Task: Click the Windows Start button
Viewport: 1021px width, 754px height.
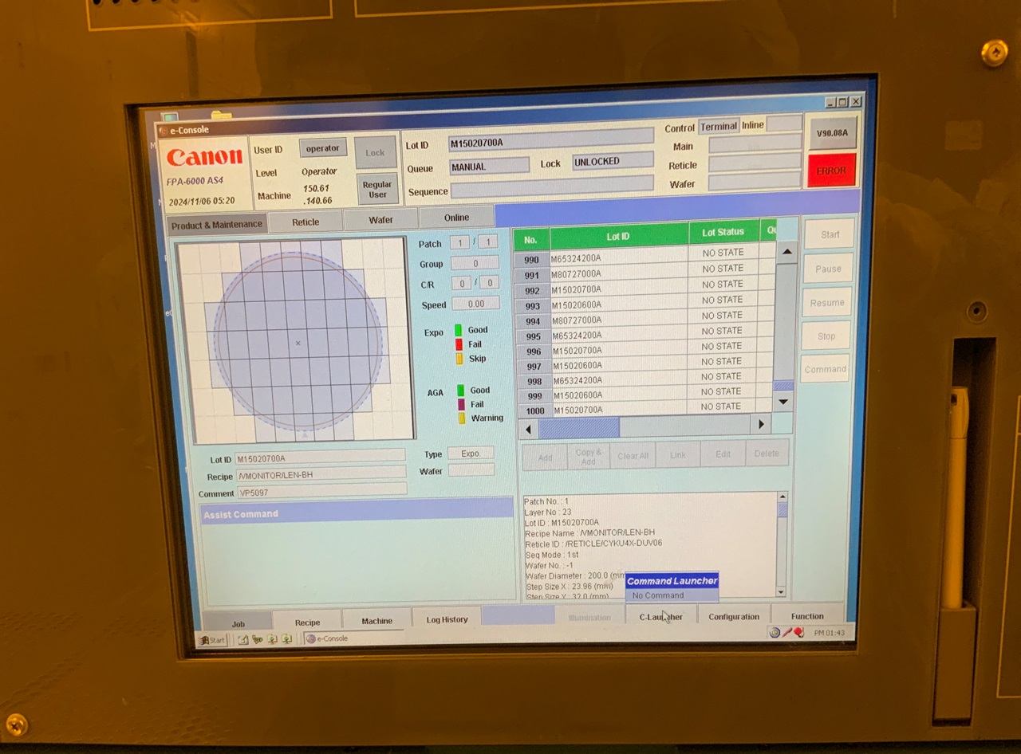Action: point(213,640)
